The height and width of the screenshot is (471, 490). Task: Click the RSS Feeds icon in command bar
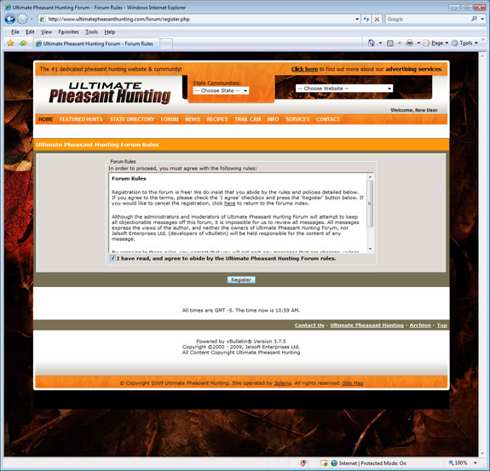(x=390, y=43)
